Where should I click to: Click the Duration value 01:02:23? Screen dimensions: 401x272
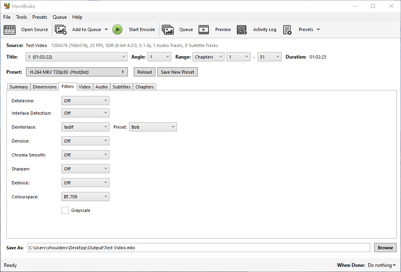tap(318, 57)
